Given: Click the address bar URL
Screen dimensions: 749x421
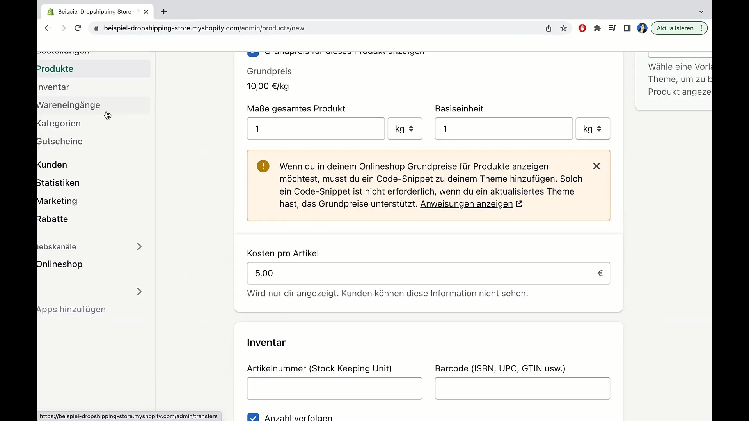Looking at the screenshot, I should (x=204, y=28).
